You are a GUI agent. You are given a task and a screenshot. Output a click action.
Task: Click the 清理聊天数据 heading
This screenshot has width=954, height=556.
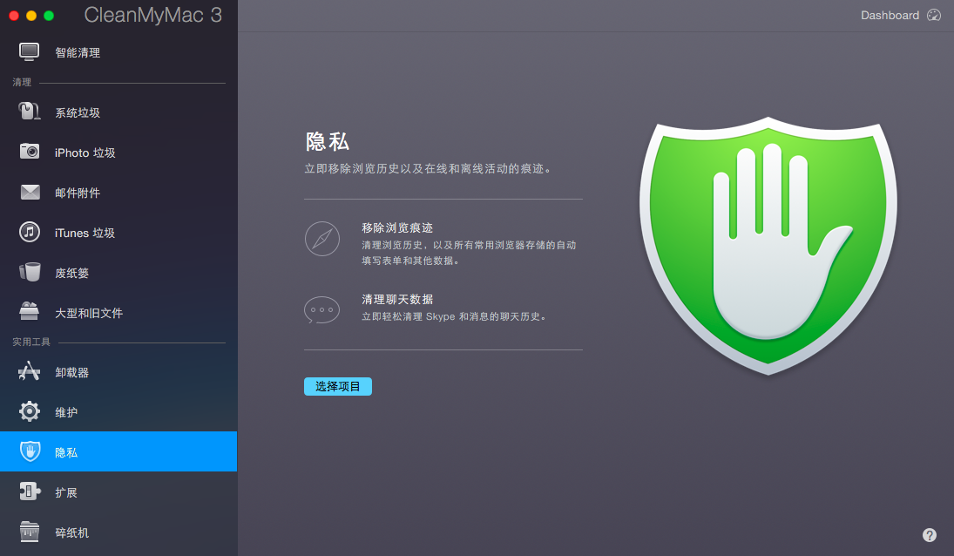pos(396,299)
